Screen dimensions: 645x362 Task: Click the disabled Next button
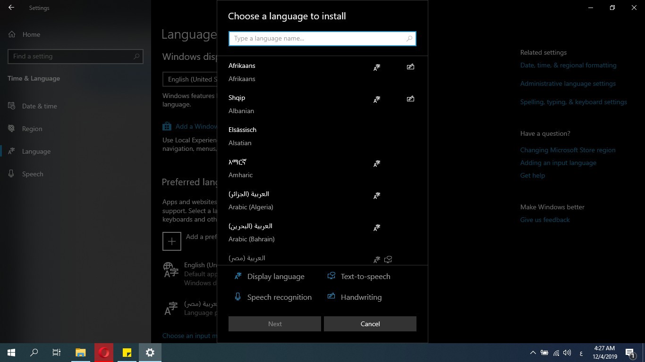[275, 324]
